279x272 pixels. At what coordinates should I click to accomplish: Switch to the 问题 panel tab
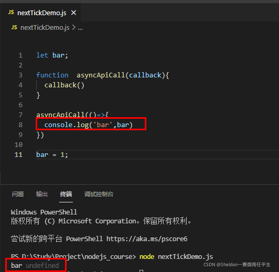click(x=18, y=194)
